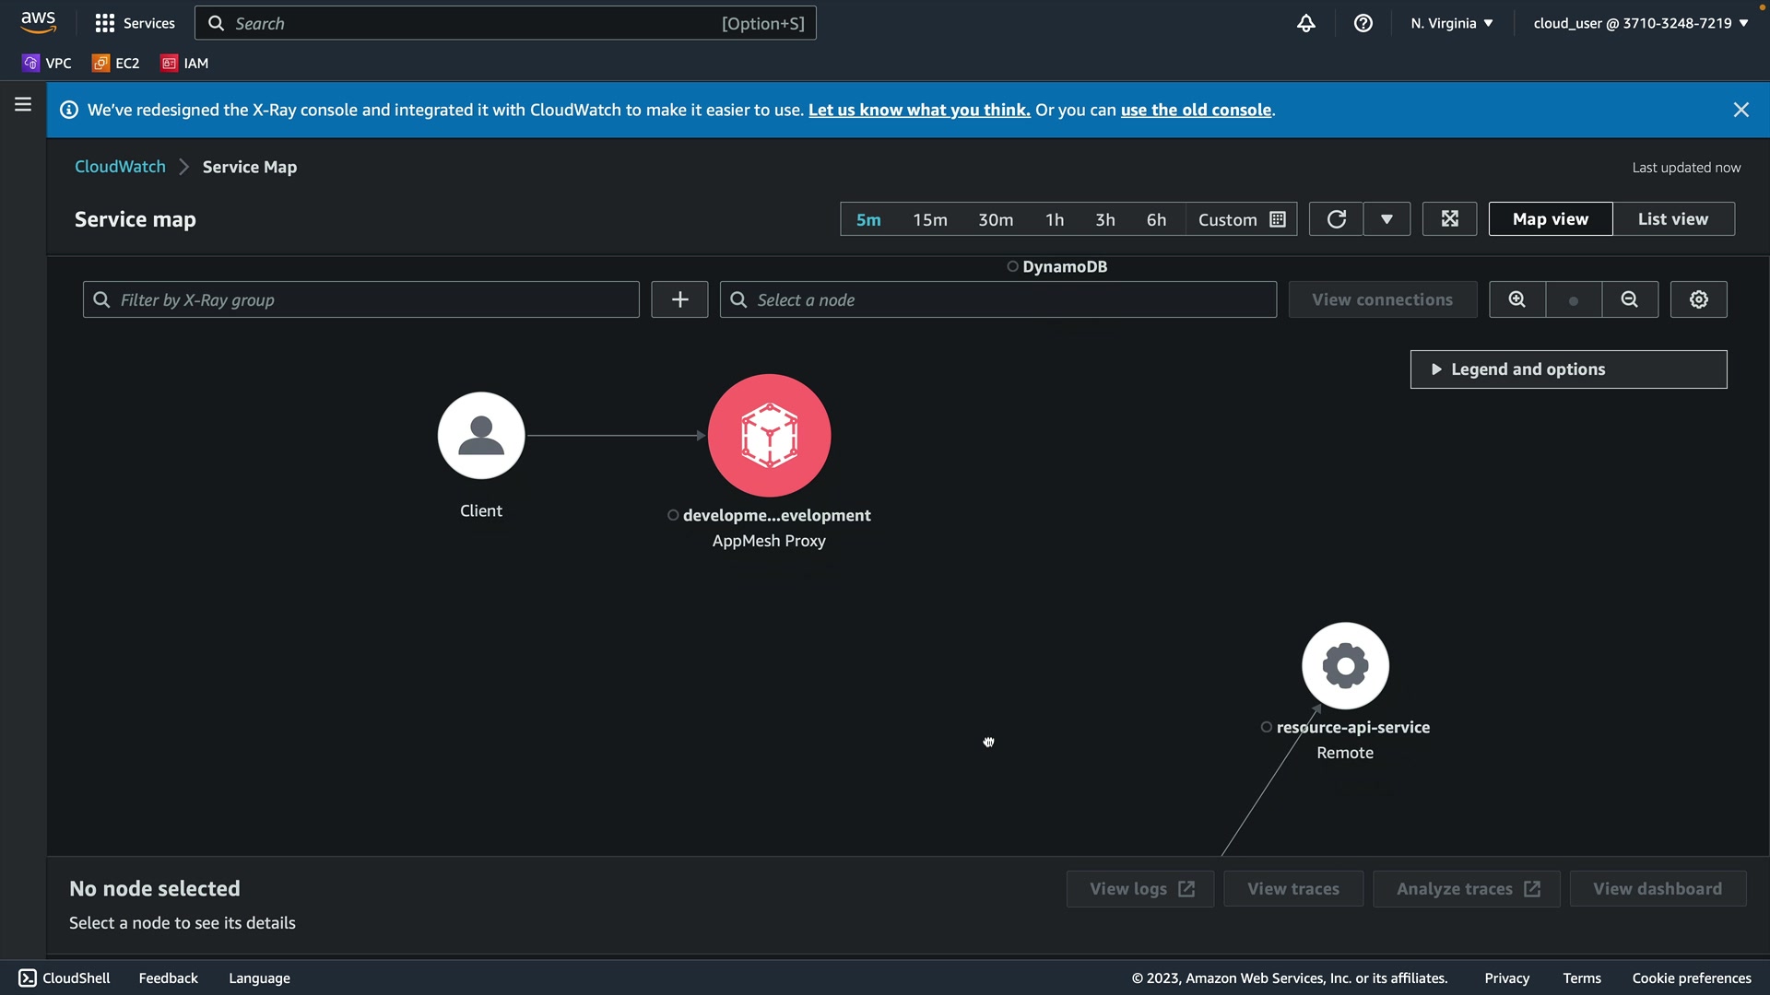The height and width of the screenshot is (995, 1770).
Task: Click 'use the old console' link
Action: tap(1196, 110)
